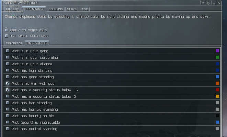
Task: Close the Overview Settings window
Action: pyautogui.click(x=219, y=3)
